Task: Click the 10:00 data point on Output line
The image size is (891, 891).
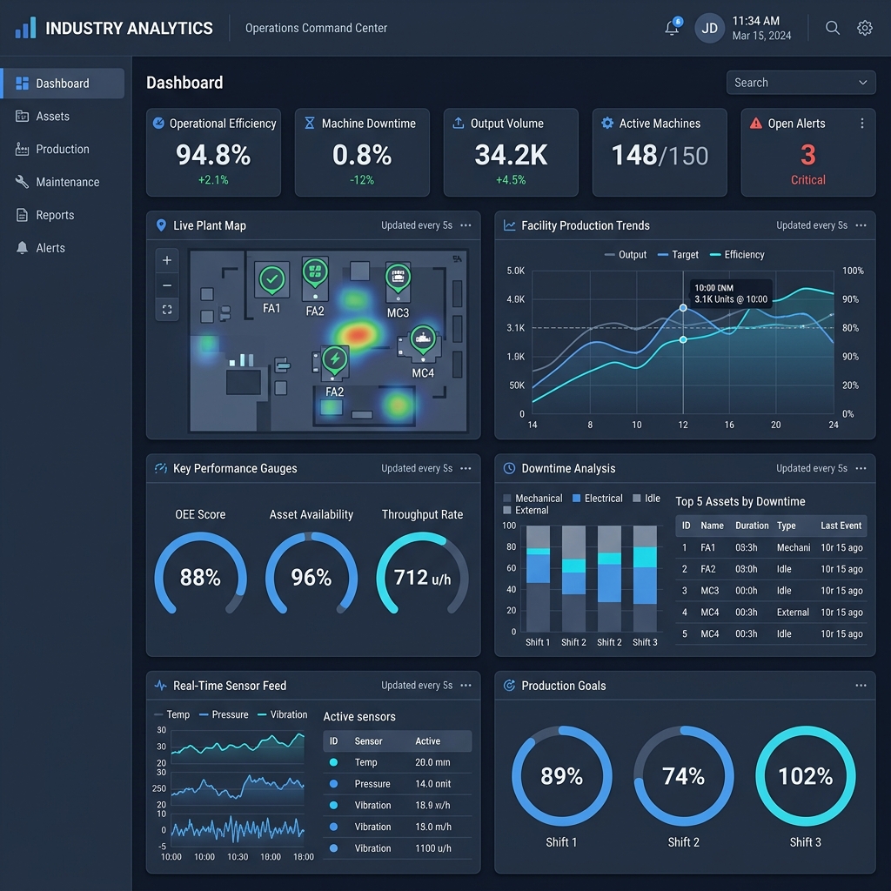Action: tap(683, 307)
